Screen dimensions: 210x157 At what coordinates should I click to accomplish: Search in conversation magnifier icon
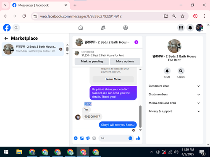coord(181,71)
